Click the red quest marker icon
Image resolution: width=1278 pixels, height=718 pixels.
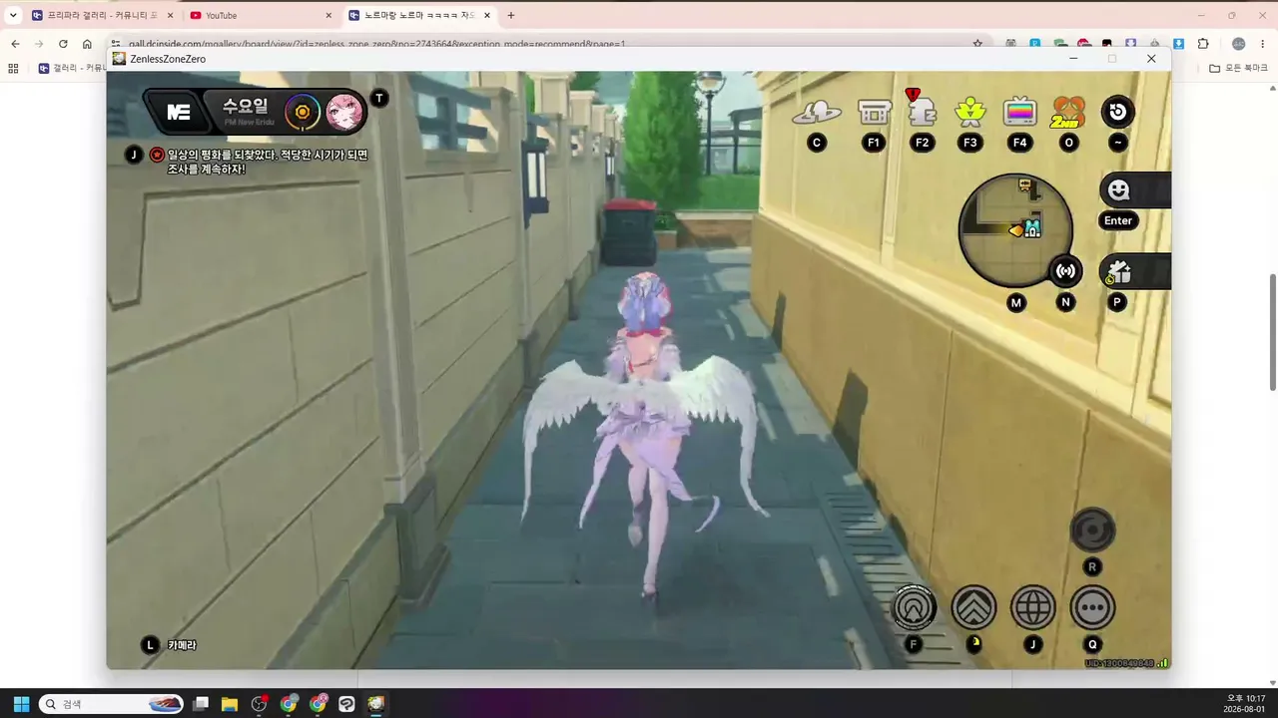pyautogui.click(x=157, y=155)
